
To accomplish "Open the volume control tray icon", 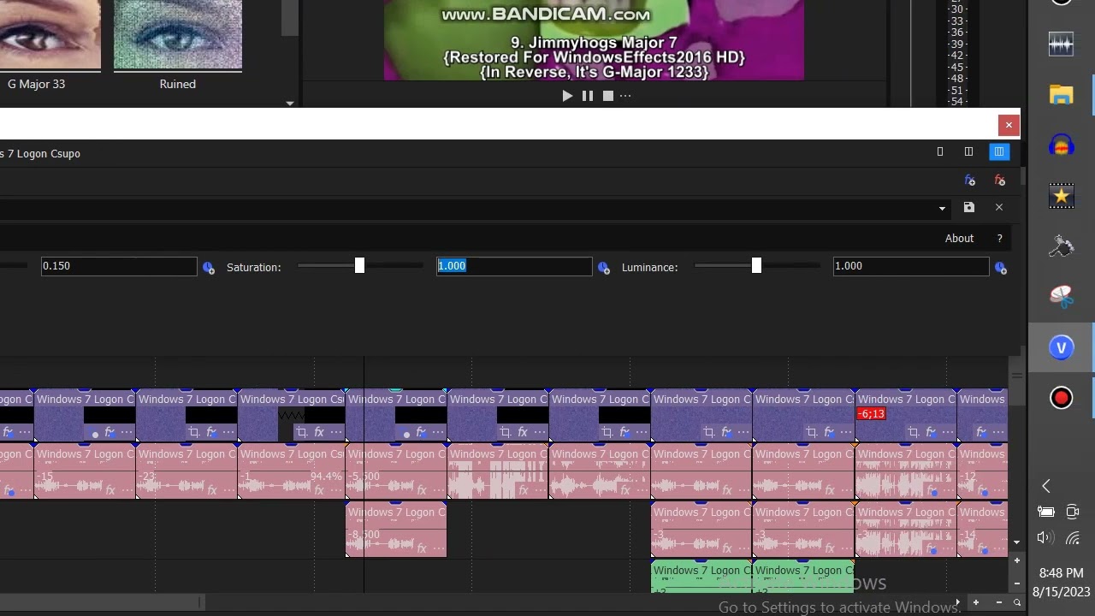I will point(1045,537).
